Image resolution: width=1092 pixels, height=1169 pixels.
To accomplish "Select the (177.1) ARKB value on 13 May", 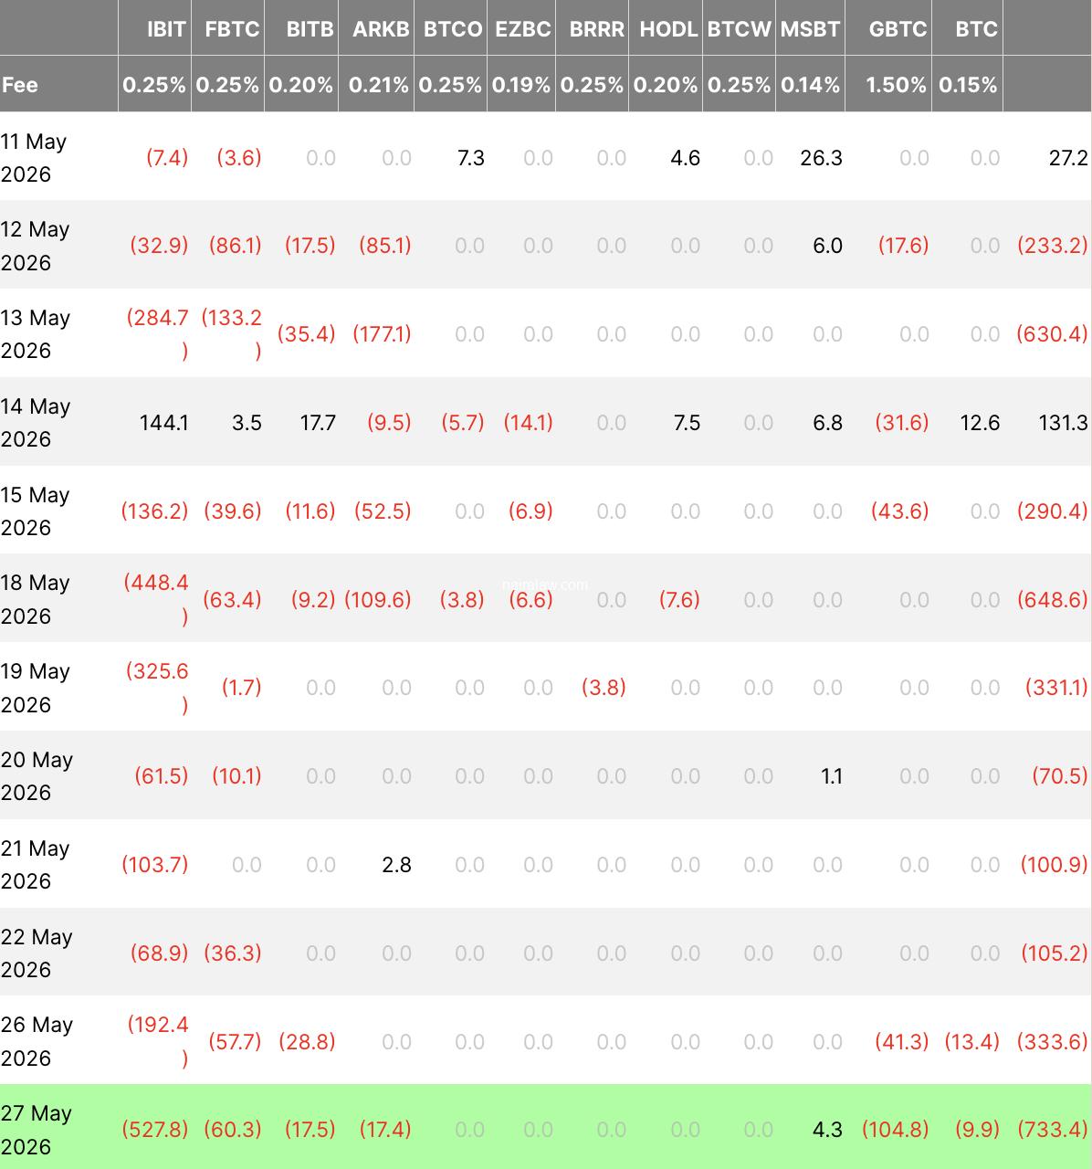I will click(382, 334).
